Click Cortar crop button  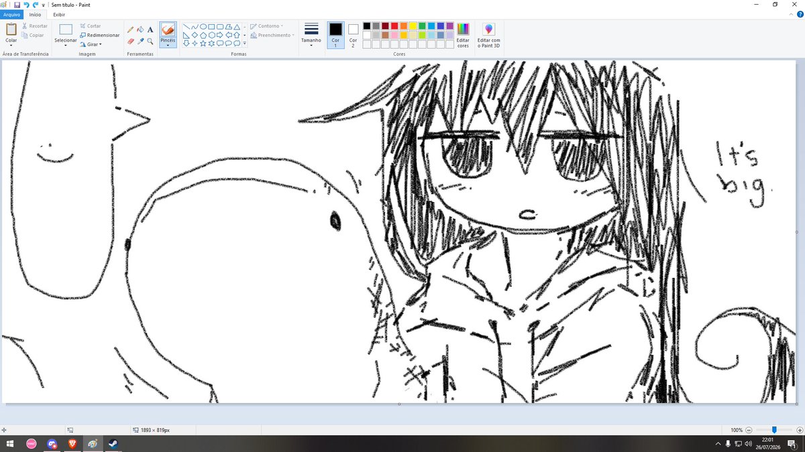click(90, 26)
